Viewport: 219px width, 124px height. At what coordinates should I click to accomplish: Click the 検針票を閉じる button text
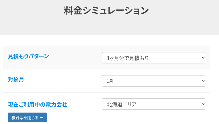tap(25, 118)
